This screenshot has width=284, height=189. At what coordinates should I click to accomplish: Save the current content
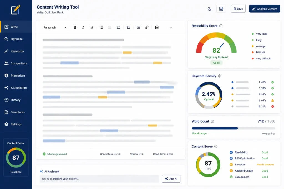pos(238,9)
